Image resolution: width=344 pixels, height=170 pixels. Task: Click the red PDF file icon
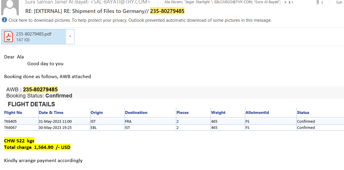[9, 37]
